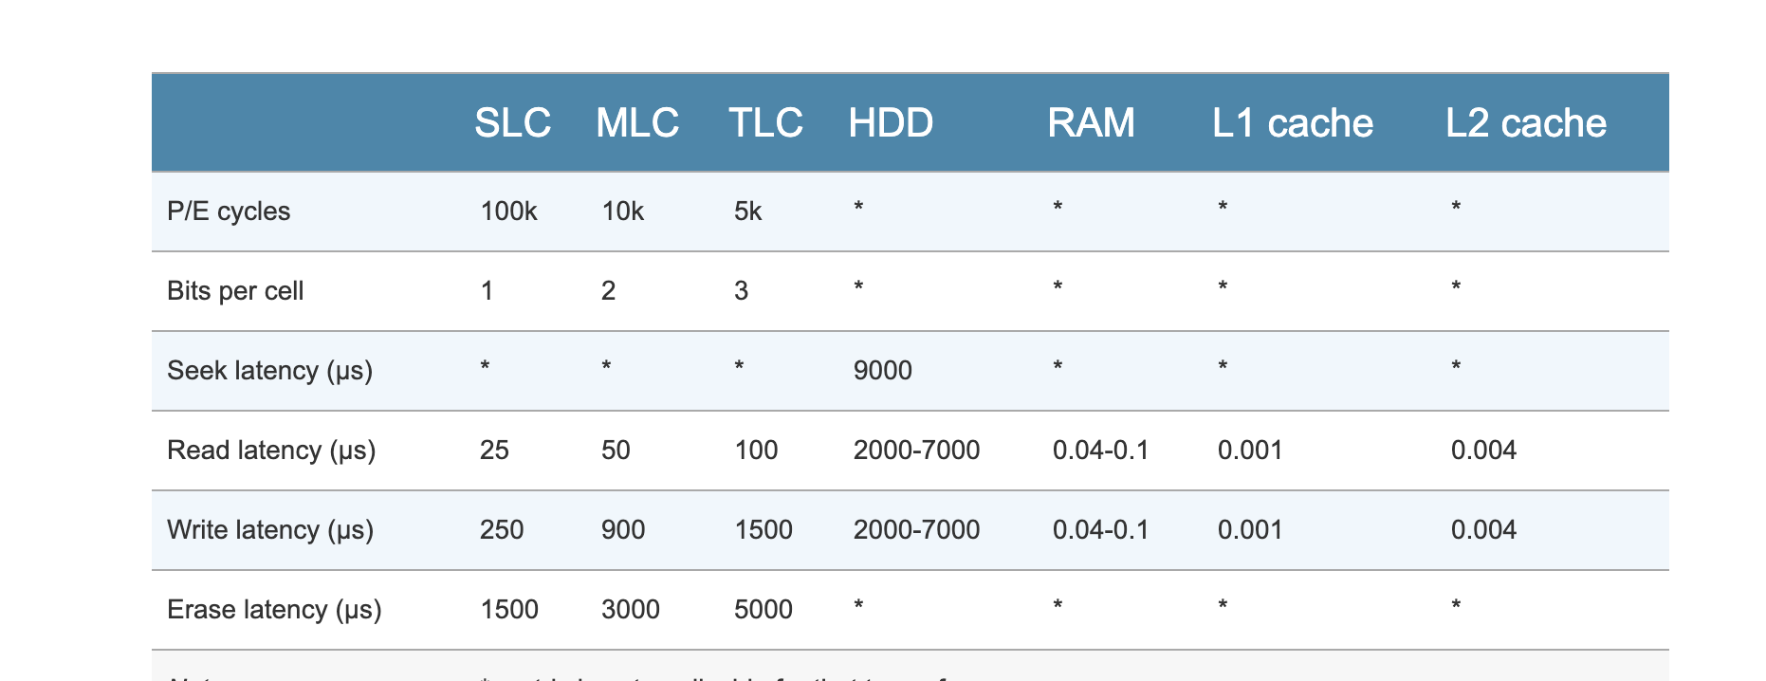Click the RAM read latency 0.04-0.1 cell
The height and width of the screenshot is (681, 1766).
point(1100,450)
